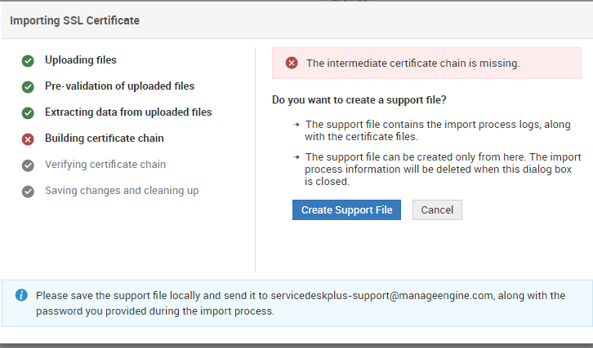This screenshot has width=593, height=348.
Task: Select the Verifying certificate chain step label
Action: coord(105,165)
